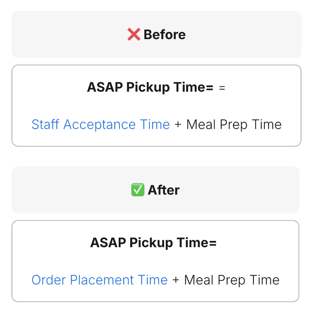This screenshot has height=314, width=313.
Task: Select the After heading label
Action: click(164, 190)
